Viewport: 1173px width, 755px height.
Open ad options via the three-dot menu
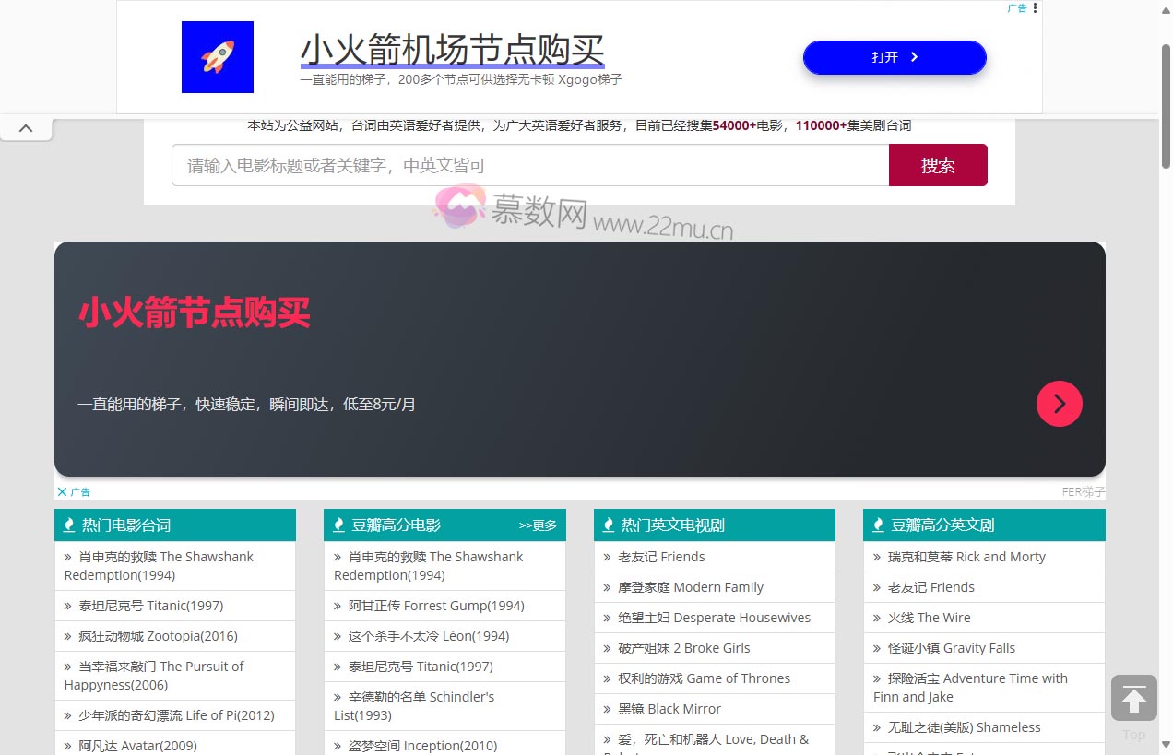[x=1035, y=8]
